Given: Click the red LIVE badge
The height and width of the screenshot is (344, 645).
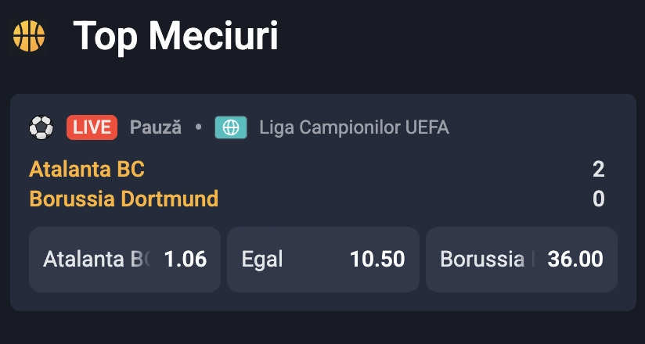Looking at the screenshot, I should (x=92, y=127).
